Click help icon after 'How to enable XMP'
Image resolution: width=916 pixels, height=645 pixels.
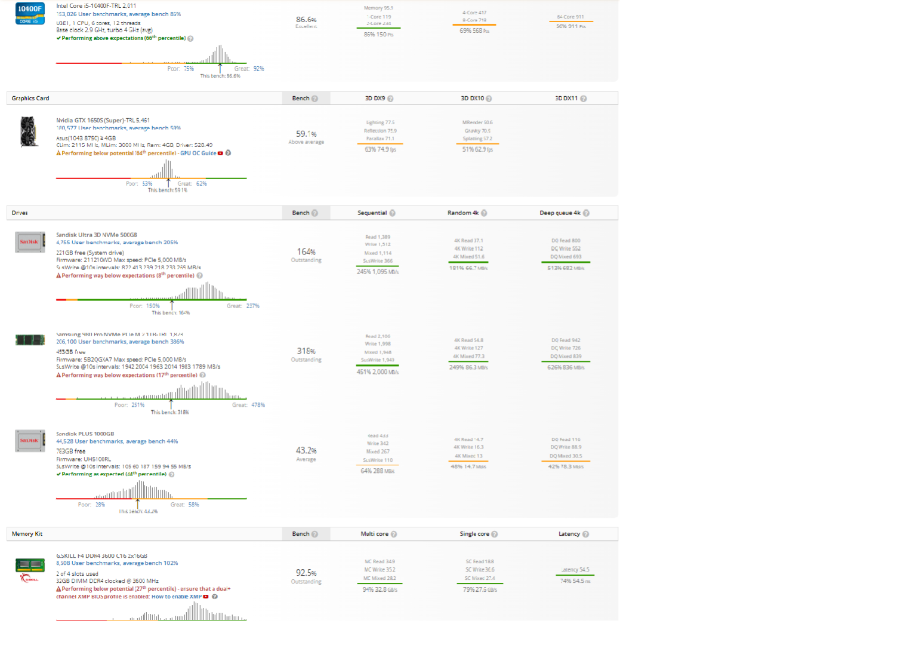[215, 597]
